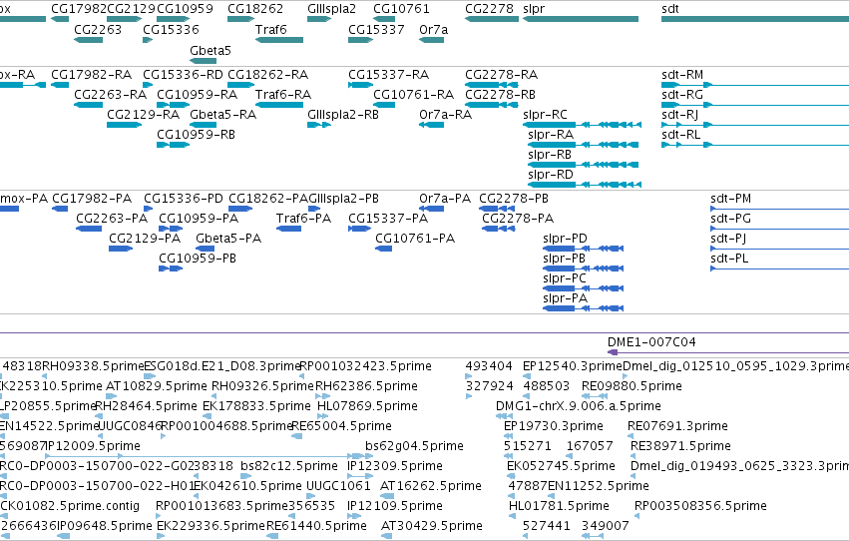Click transcript CG15337-RA

[x=388, y=74]
